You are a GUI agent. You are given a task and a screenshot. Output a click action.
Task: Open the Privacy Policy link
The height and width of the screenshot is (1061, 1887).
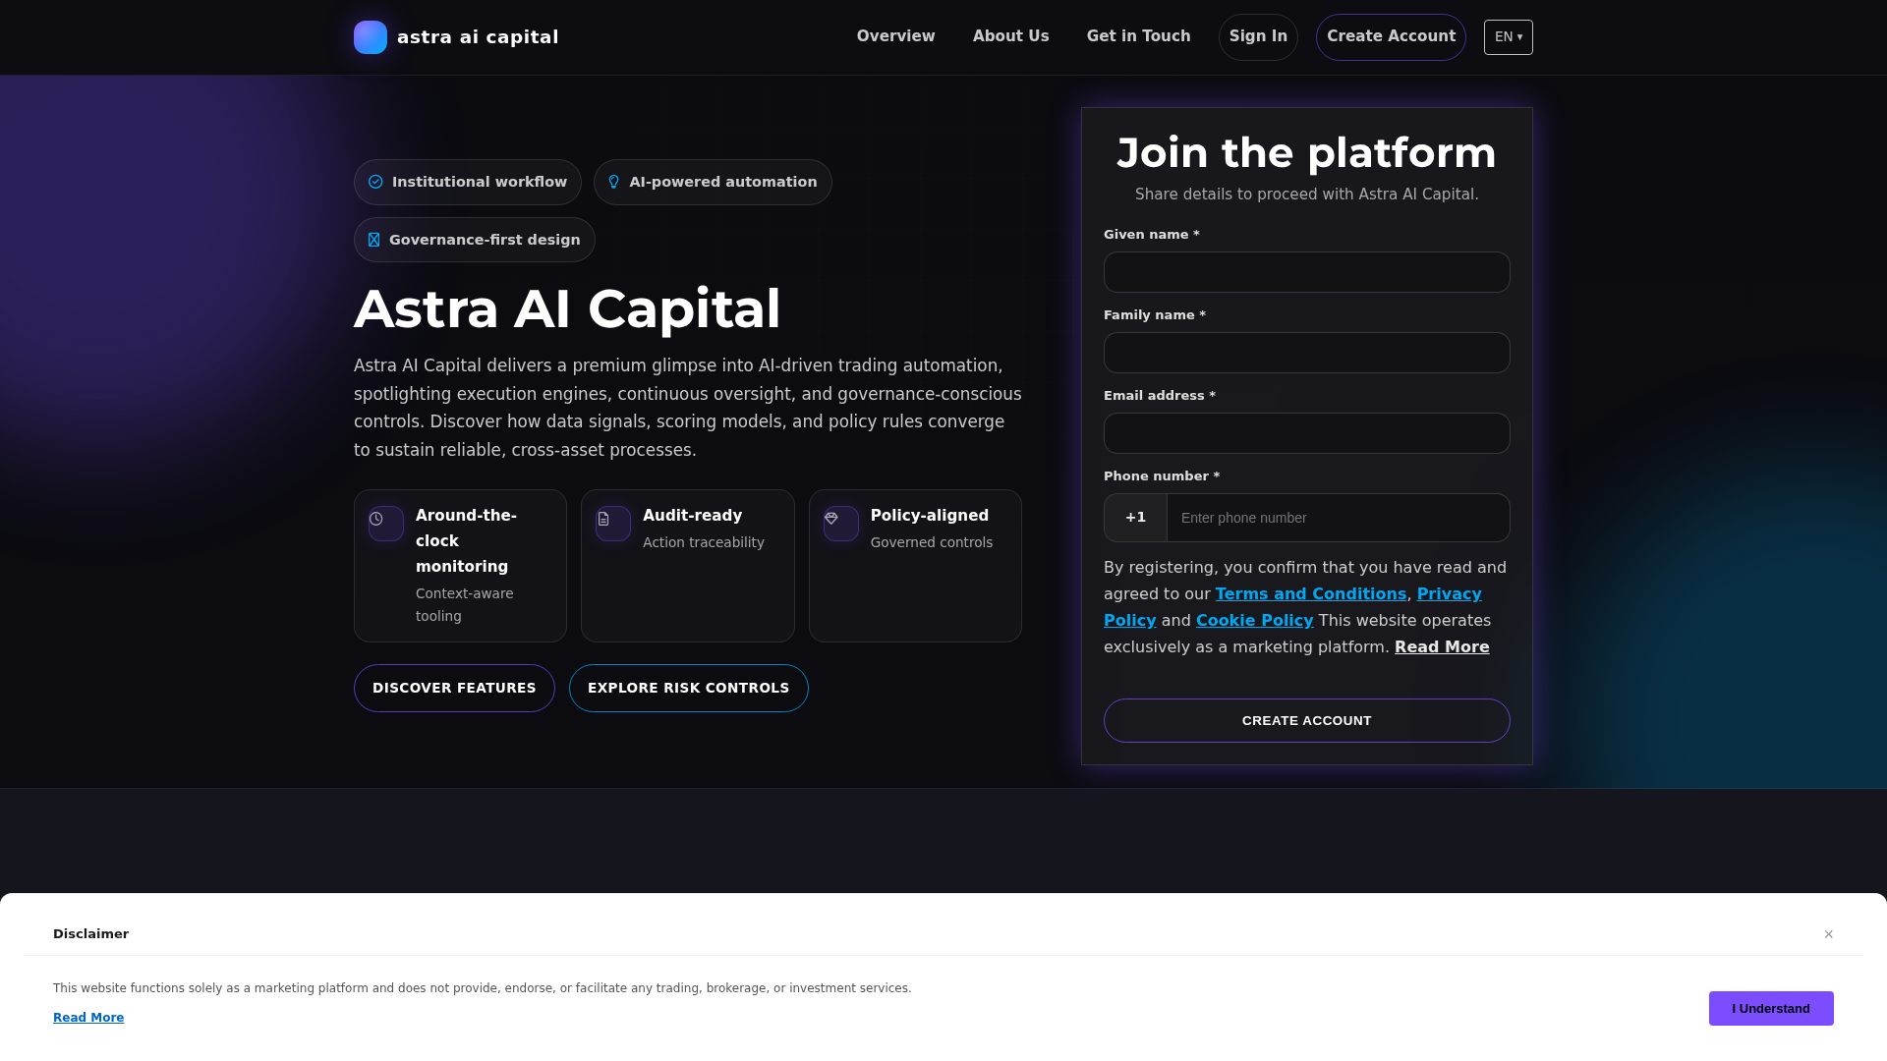(x=1449, y=593)
